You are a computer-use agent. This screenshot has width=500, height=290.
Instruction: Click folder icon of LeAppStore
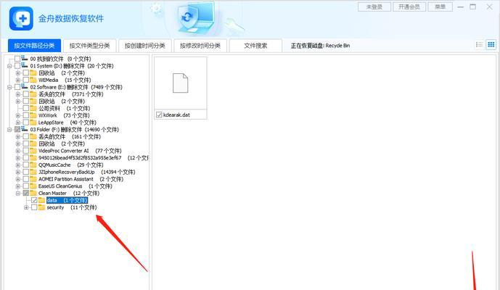[33, 123]
